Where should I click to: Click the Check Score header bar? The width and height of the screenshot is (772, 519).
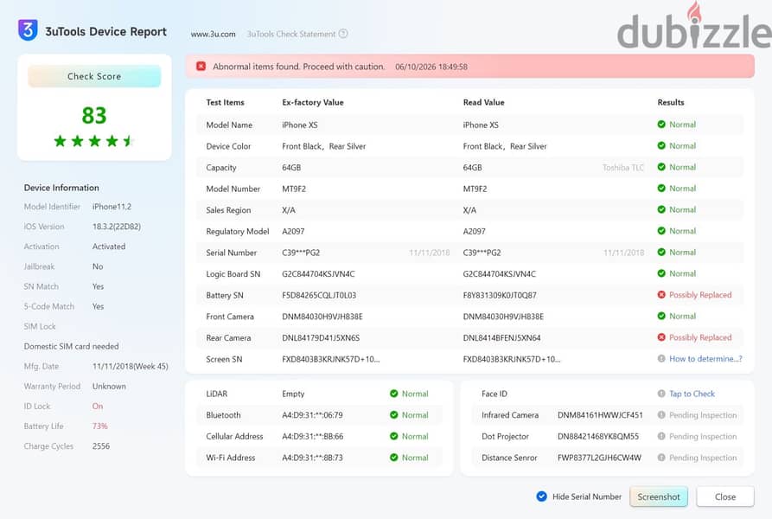94,76
